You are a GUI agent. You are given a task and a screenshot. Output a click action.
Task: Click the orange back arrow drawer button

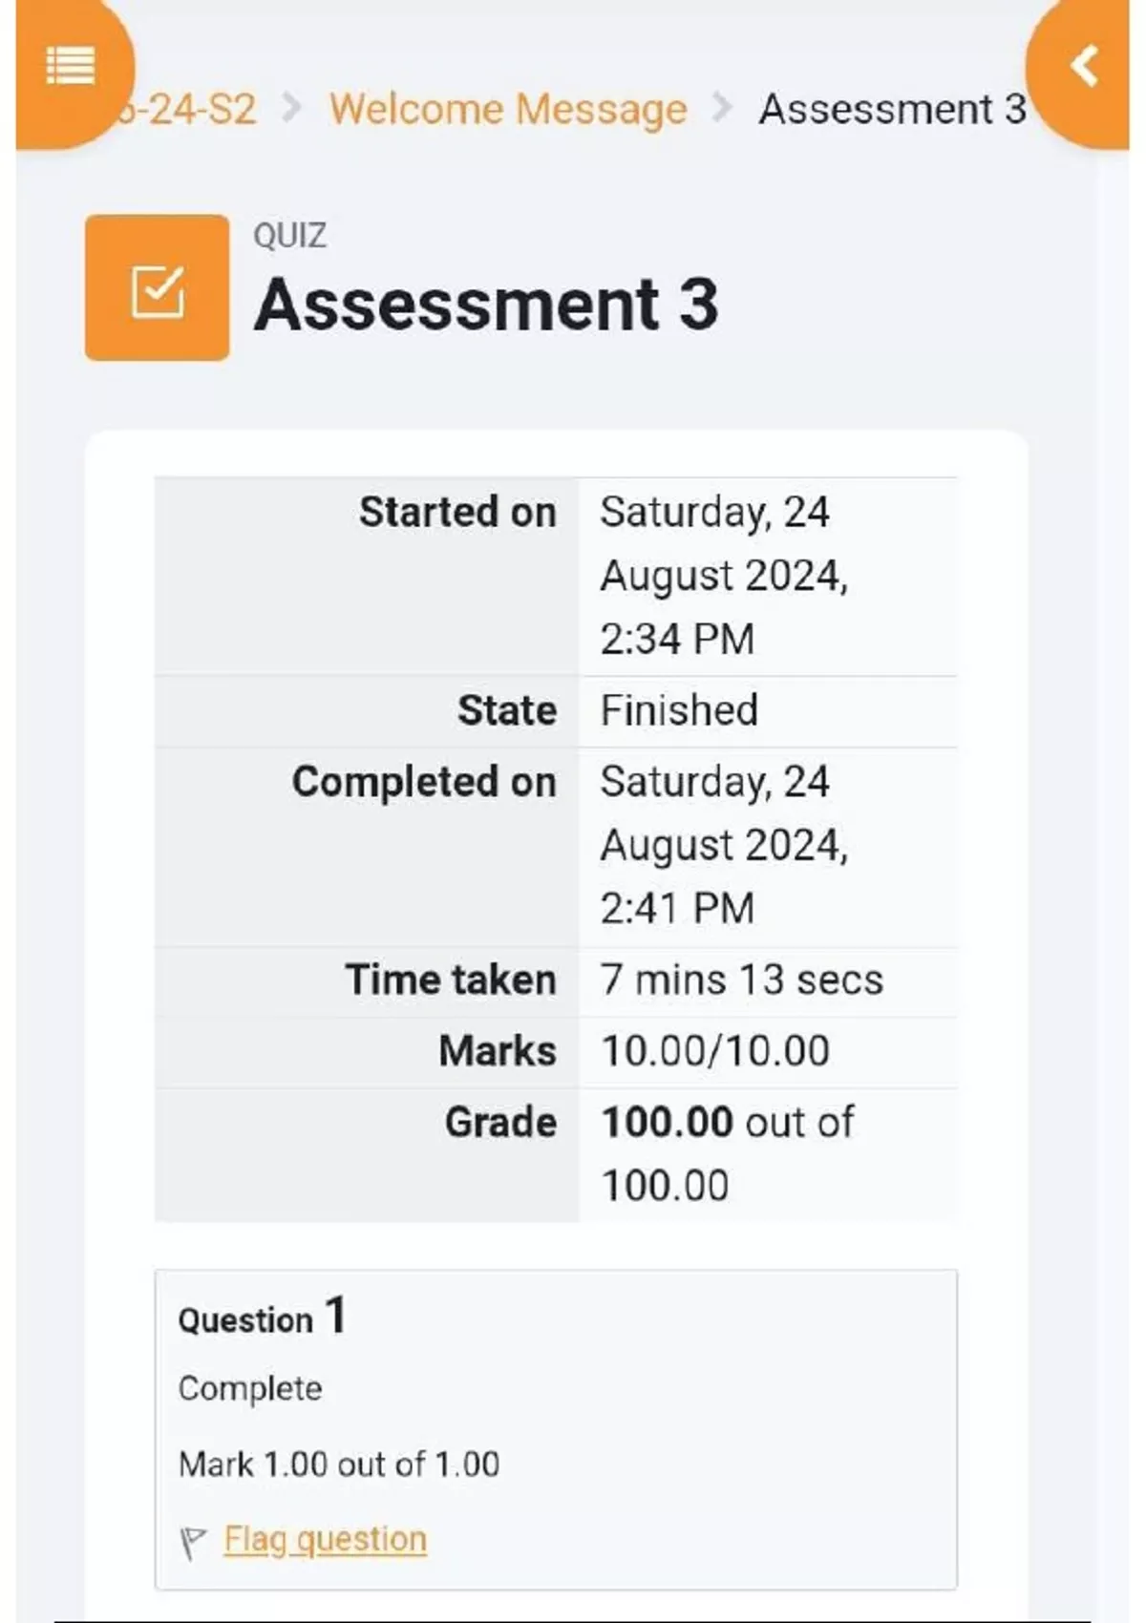pyautogui.click(x=1083, y=67)
